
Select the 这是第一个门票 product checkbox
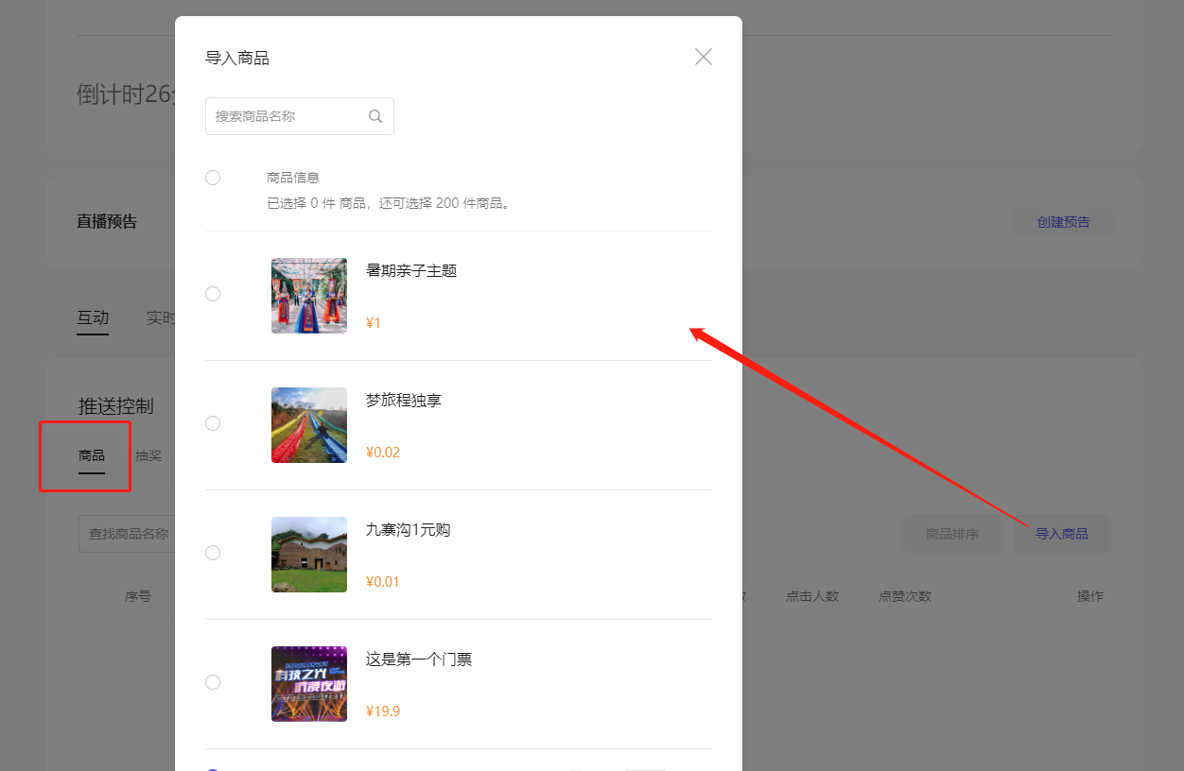(213, 682)
